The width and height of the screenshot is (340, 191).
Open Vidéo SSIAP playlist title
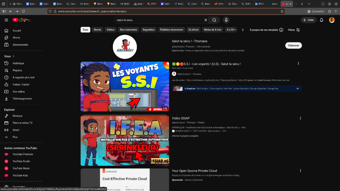tap(181, 118)
